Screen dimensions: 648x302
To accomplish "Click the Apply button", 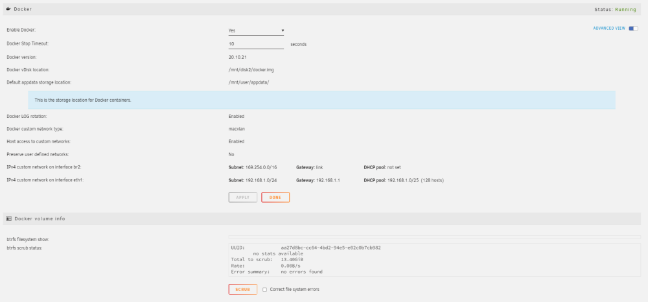I will 243,198.
